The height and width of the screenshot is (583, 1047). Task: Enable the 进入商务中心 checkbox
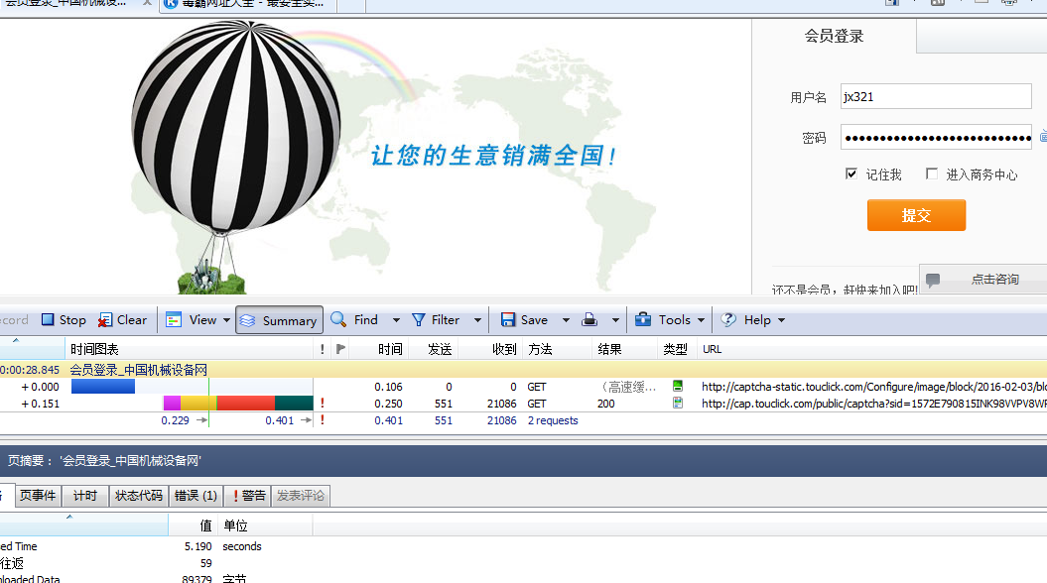click(x=930, y=174)
